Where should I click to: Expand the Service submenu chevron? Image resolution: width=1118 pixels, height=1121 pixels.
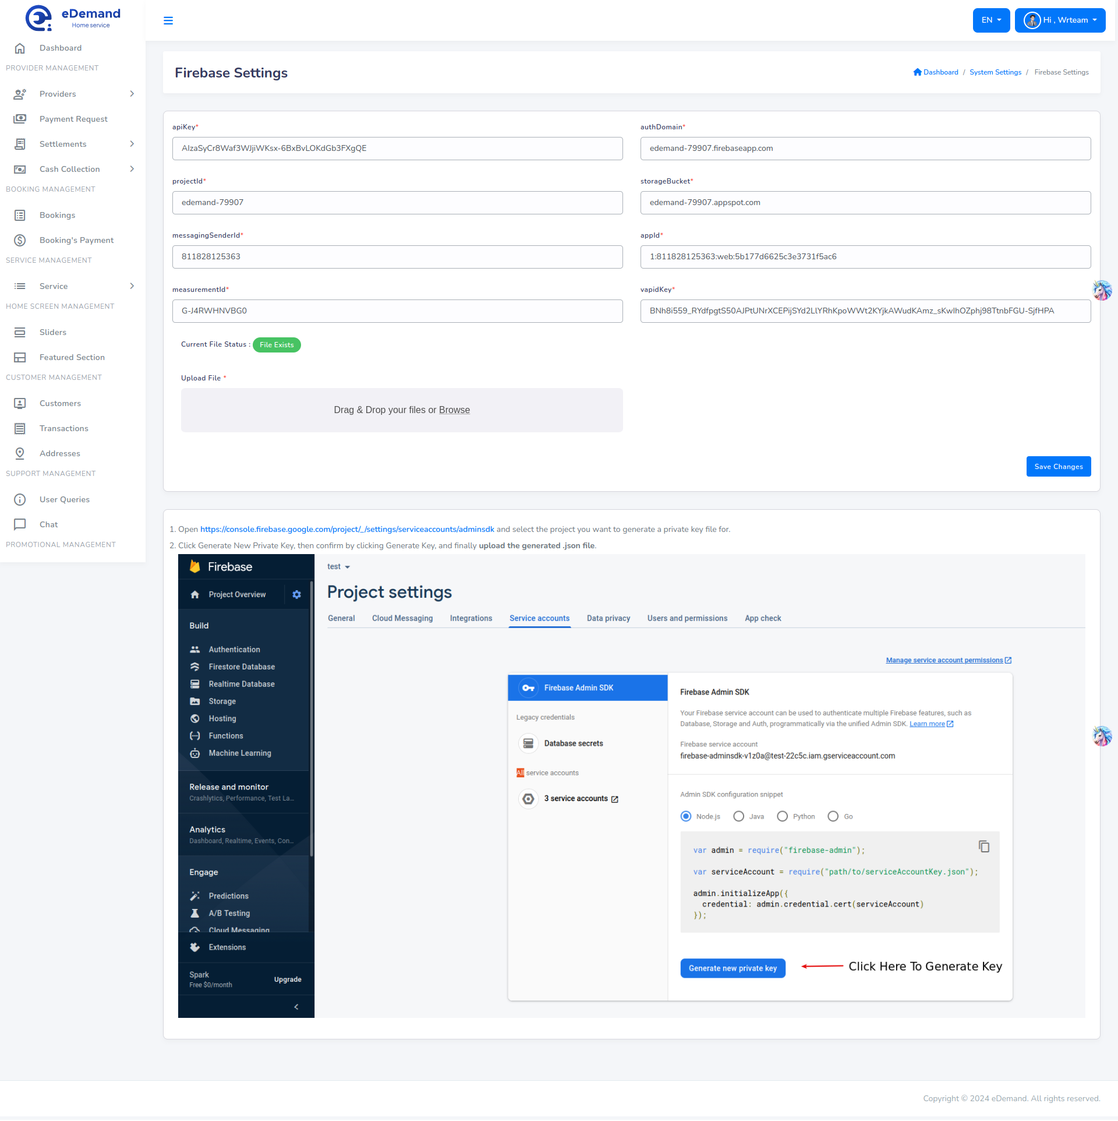[x=132, y=287]
